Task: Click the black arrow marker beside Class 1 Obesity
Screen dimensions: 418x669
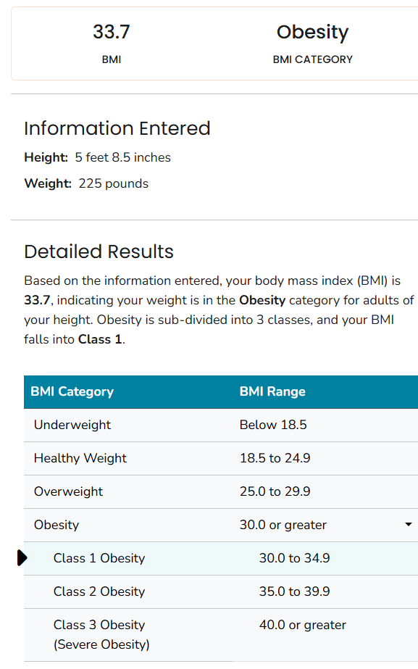Action: pyautogui.click(x=22, y=557)
